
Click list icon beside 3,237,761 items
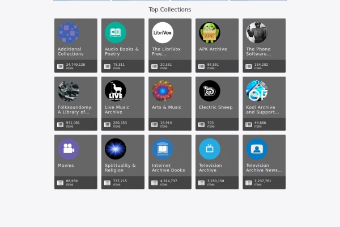(x=249, y=183)
